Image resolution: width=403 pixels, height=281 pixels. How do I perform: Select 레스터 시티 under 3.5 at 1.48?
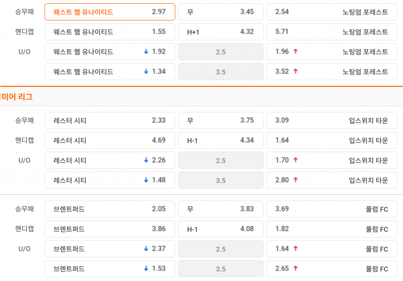tap(110, 180)
